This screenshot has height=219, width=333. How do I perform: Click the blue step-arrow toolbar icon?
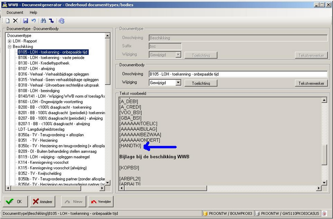pos(51,21)
